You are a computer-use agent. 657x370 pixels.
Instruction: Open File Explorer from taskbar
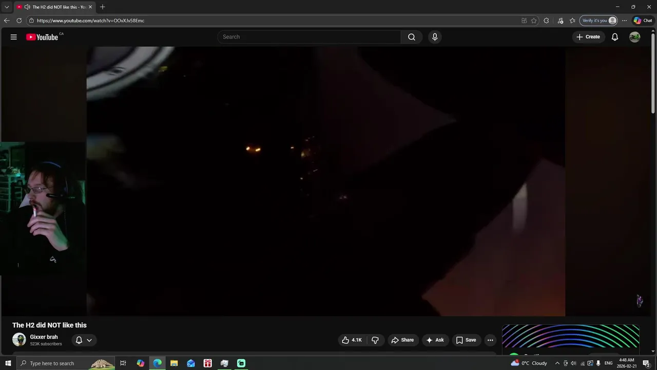point(174,363)
